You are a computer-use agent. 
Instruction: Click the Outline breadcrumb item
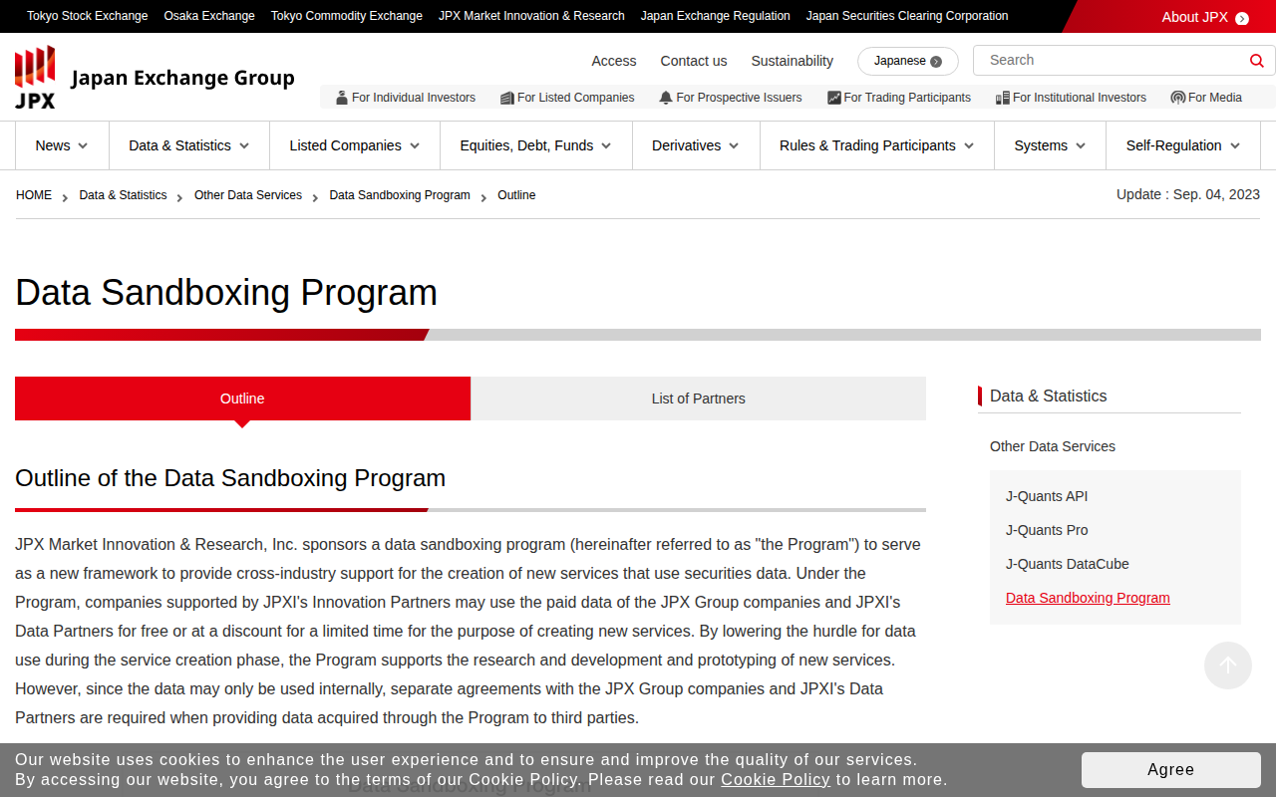coord(516,195)
